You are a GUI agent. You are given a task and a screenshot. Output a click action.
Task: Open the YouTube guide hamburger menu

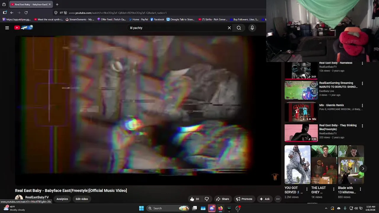7,28
